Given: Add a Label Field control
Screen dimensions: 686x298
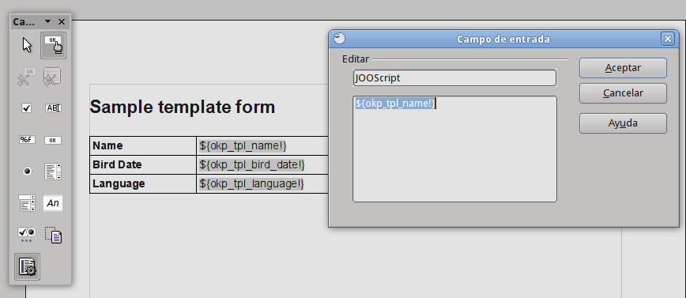Looking at the screenshot, I should point(53,203).
